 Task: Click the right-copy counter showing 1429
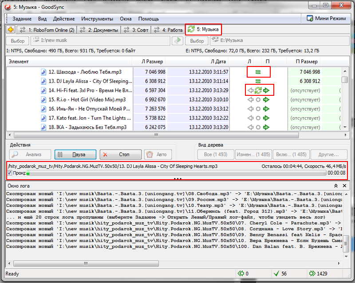point(318,274)
